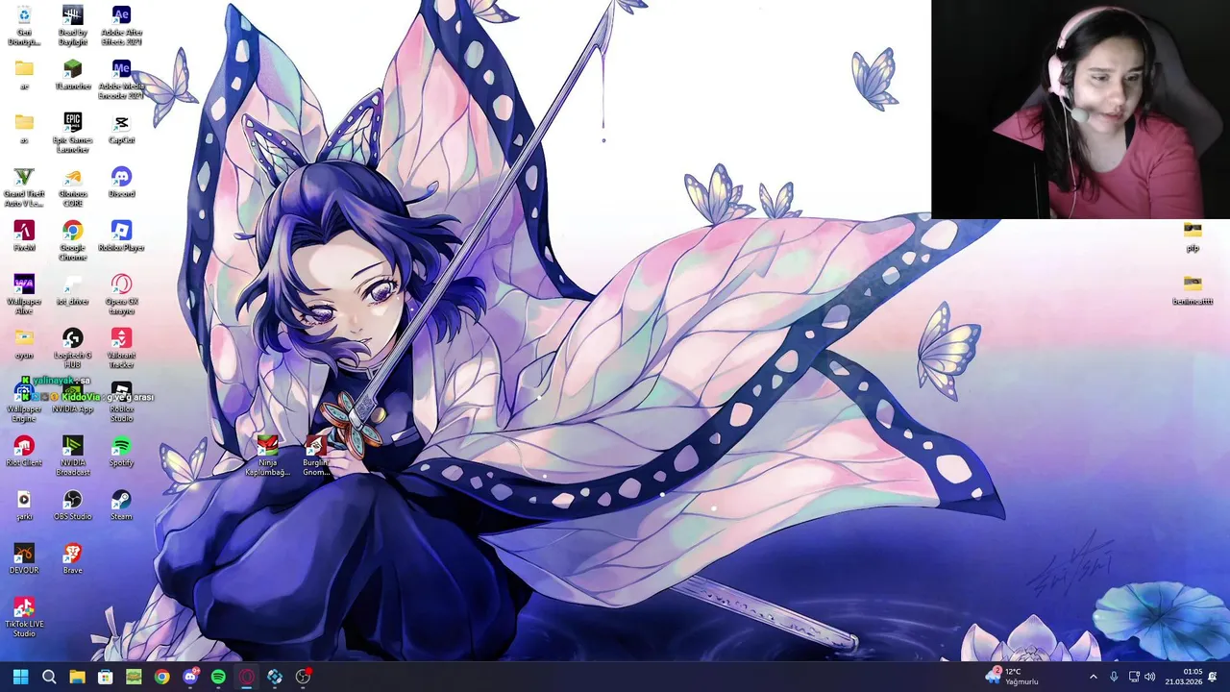The image size is (1230, 692).
Task: Open File Explorer from the taskbar
Action: tap(77, 677)
